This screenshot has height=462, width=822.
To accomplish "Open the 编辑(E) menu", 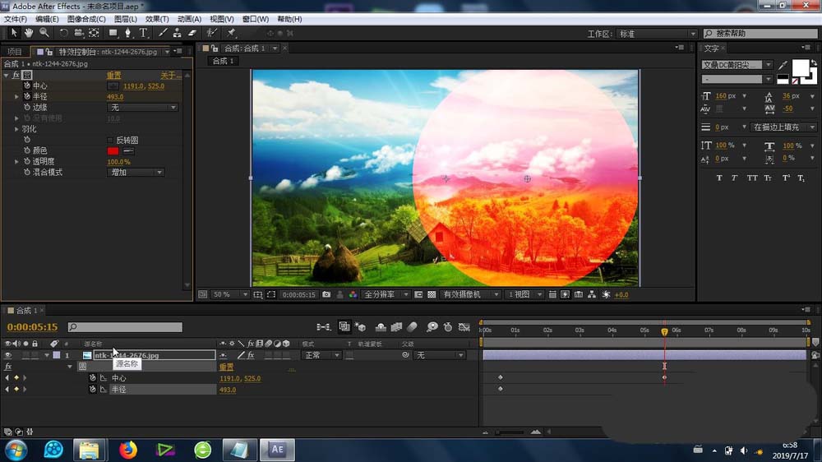I will (47, 19).
